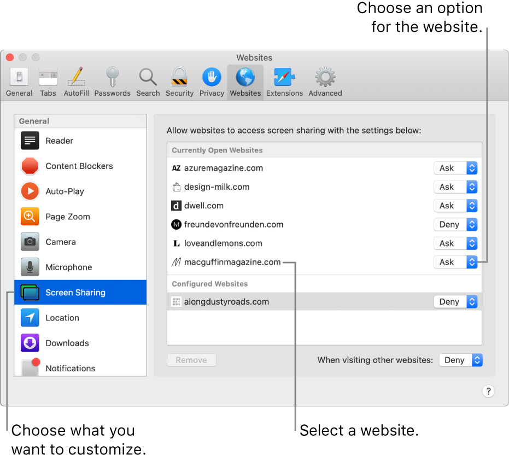
Task: Select the Camera icon in sidebar
Action: (x=30, y=242)
